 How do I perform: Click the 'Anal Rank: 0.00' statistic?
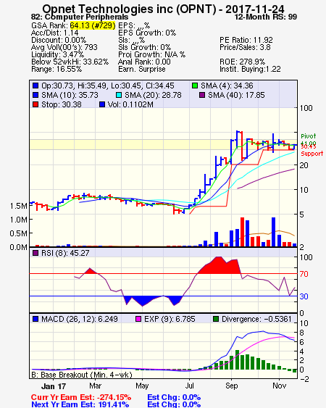[x=144, y=62]
